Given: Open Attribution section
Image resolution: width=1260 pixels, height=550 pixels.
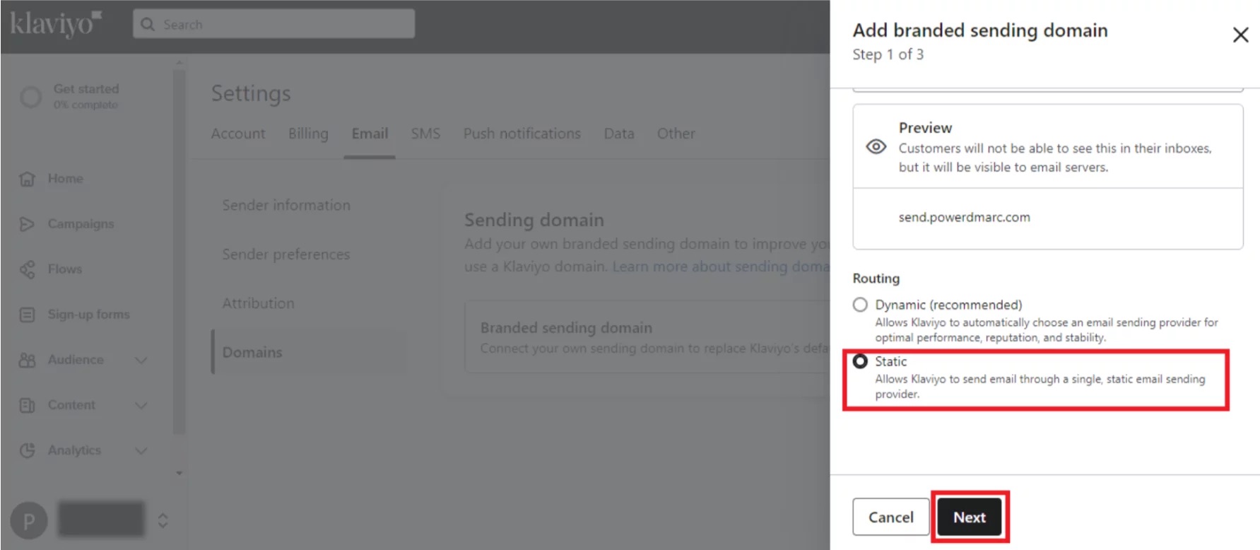Looking at the screenshot, I should coord(259,303).
